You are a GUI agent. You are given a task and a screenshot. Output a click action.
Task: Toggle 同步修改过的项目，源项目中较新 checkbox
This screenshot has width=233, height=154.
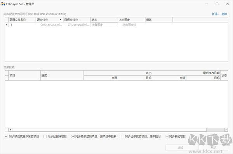[73, 136]
